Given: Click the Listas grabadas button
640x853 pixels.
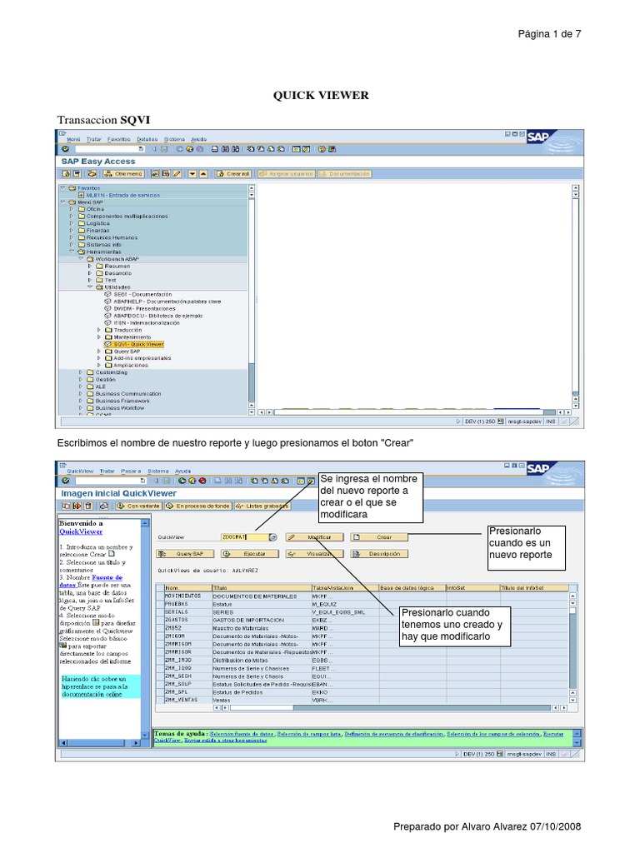Looking at the screenshot, I should click(262, 506).
